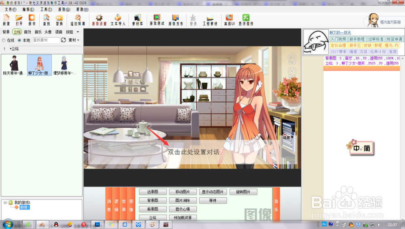
Task: Open 游戏设置 (Game settings) gear icon
Action: pyautogui.click(x=99, y=20)
